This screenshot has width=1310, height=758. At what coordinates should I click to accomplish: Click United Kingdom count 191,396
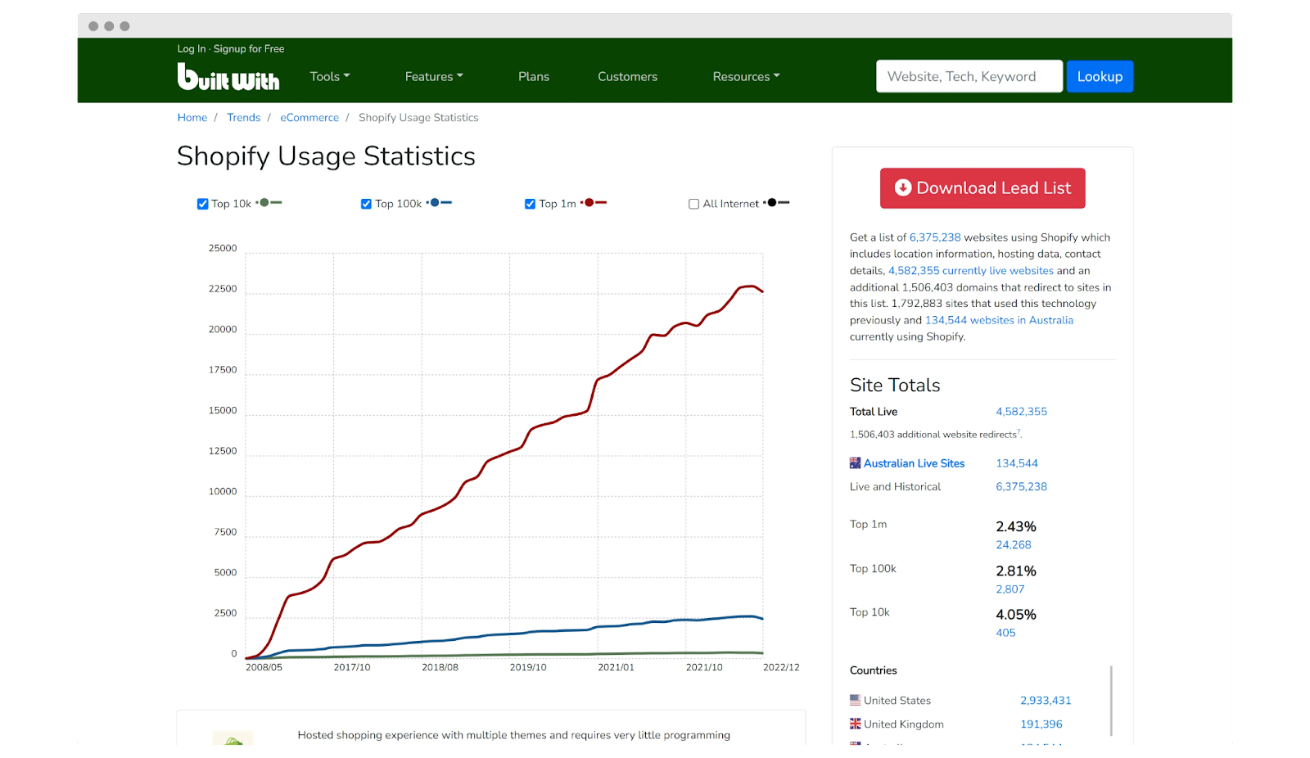point(1041,724)
